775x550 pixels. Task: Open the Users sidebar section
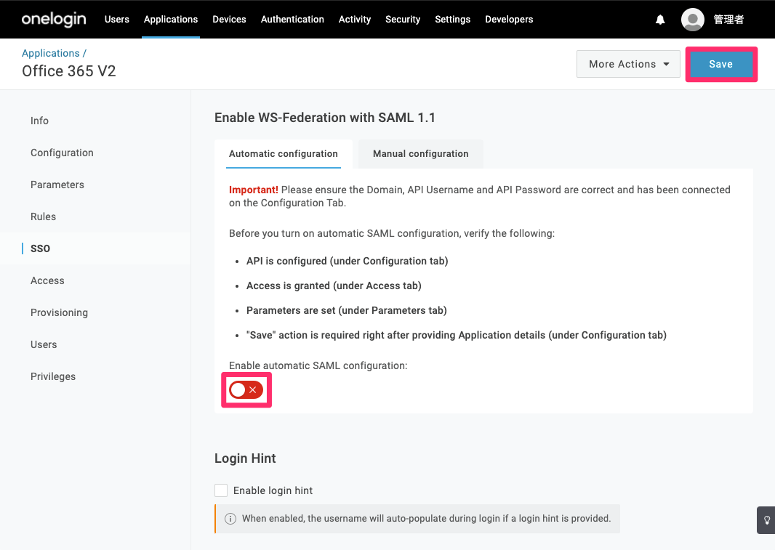click(x=44, y=344)
